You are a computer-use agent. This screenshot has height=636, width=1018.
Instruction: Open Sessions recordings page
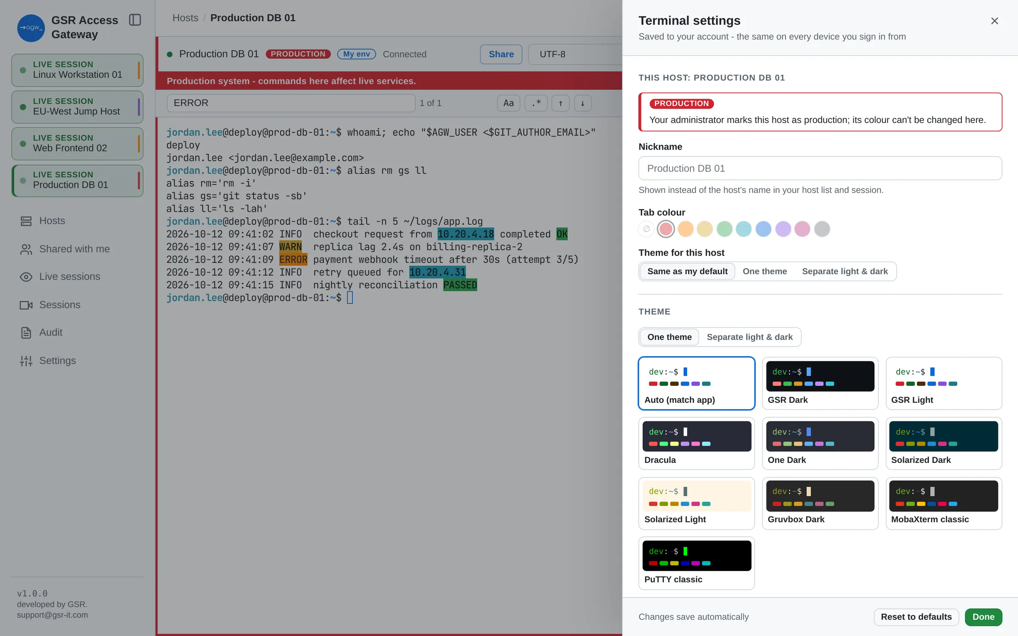pos(77,305)
